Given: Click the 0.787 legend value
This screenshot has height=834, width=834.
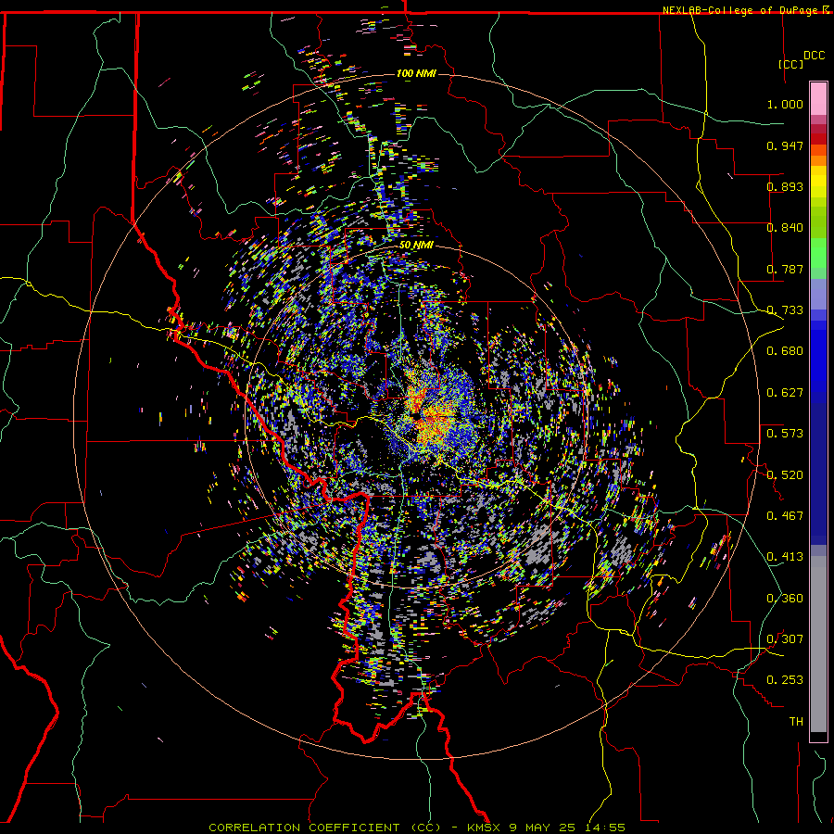Looking at the screenshot, I should pyautogui.click(x=785, y=269).
